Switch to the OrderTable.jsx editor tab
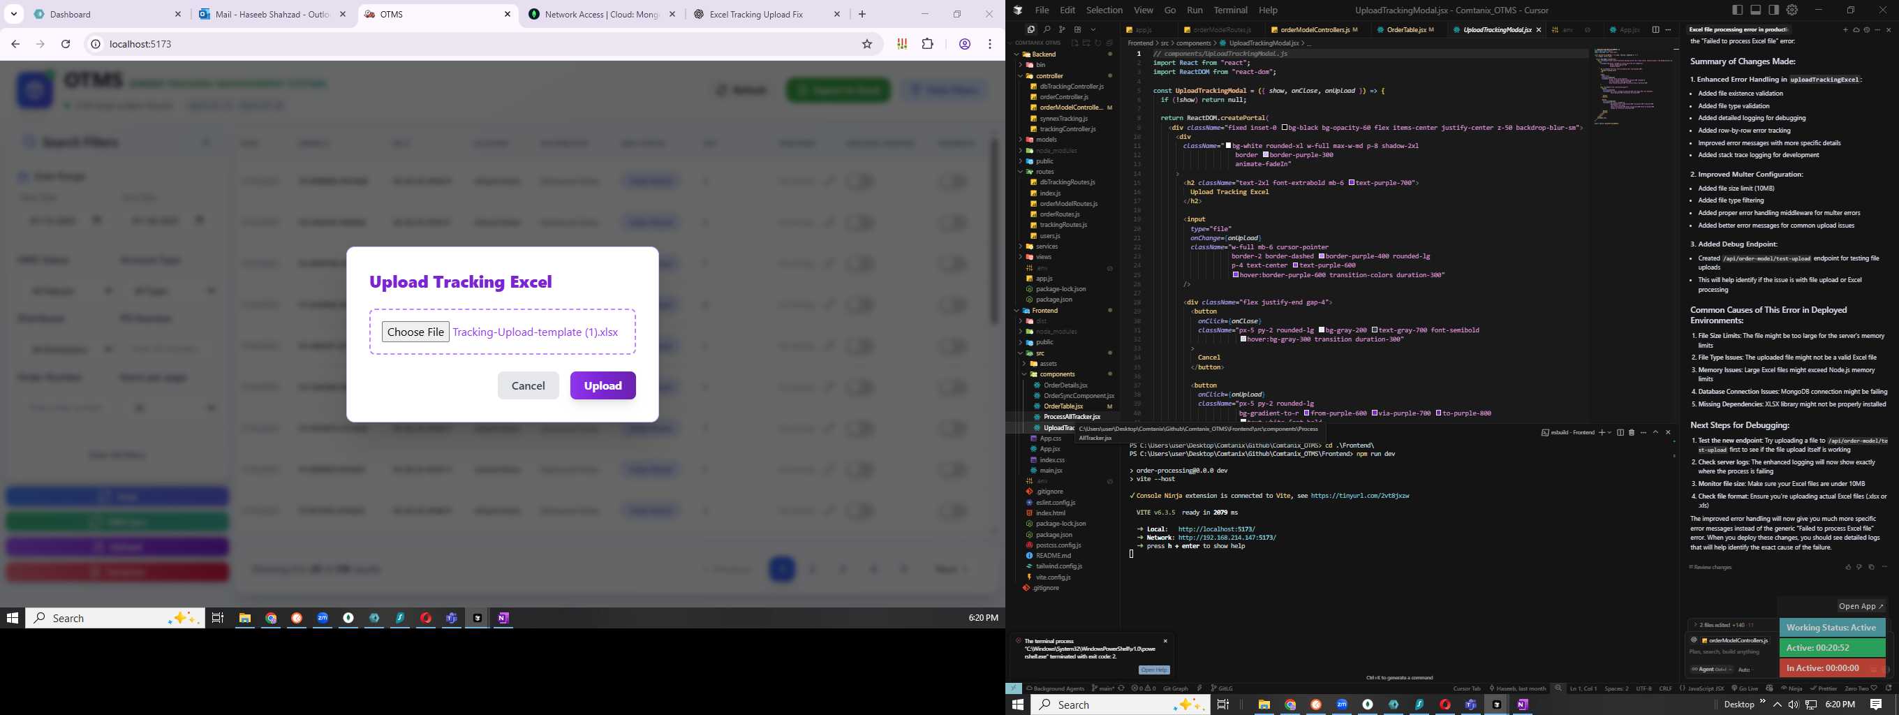The width and height of the screenshot is (1899, 715). tap(1406, 29)
